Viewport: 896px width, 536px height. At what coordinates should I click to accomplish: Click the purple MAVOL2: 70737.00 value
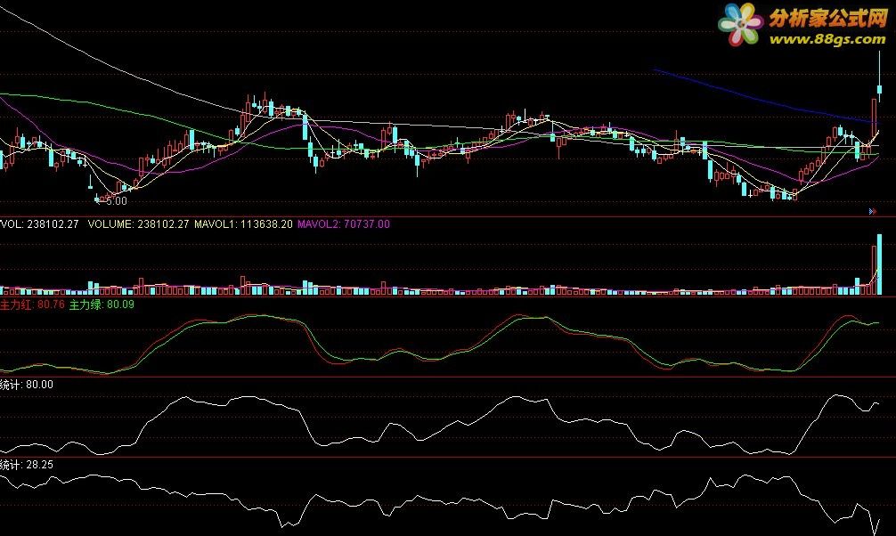click(x=344, y=224)
